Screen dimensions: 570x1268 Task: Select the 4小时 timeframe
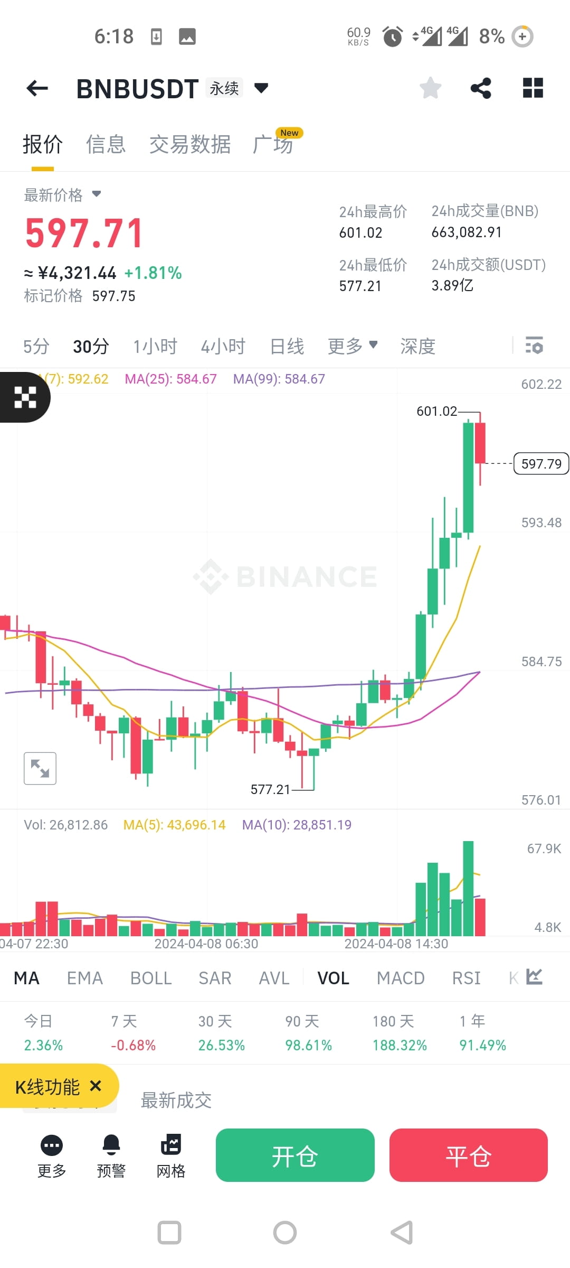click(223, 346)
